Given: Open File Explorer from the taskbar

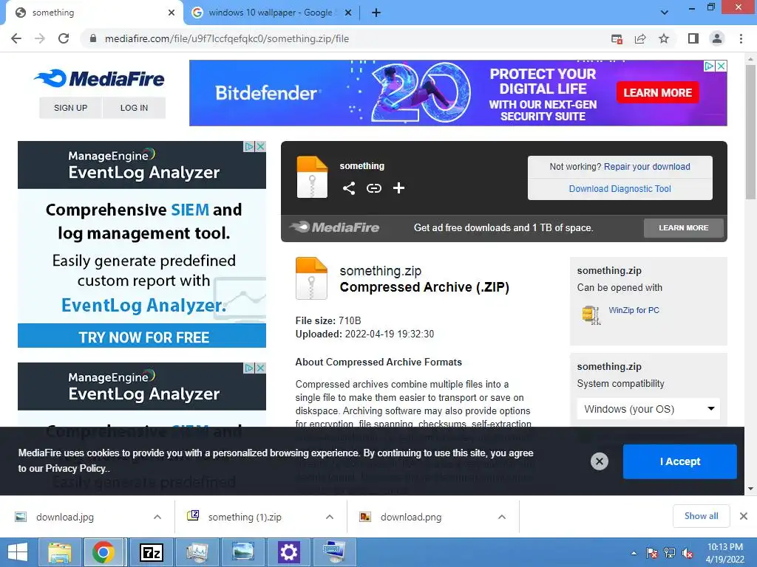Looking at the screenshot, I should pos(59,552).
